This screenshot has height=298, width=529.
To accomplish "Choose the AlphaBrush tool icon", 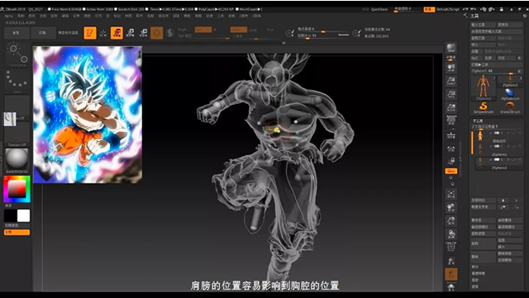I will click(x=510, y=93).
